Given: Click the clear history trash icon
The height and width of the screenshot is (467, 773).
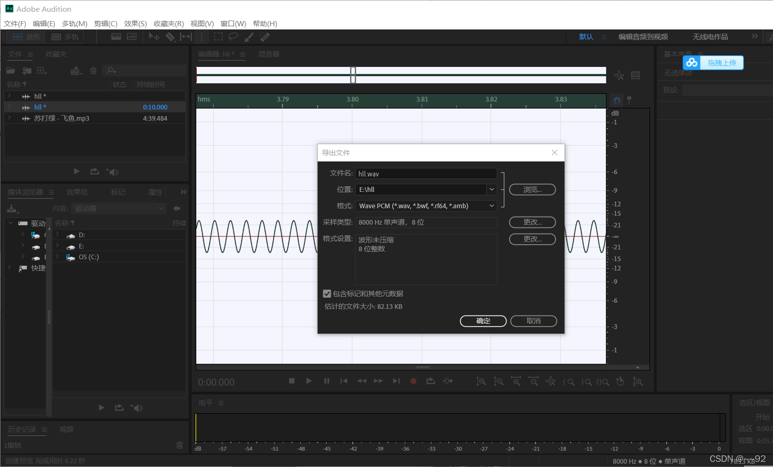Looking at the screenshot, I should pyautogui.click(x=179, y=445).
